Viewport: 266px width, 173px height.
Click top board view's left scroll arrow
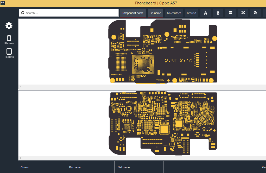(x=21, y=86)
